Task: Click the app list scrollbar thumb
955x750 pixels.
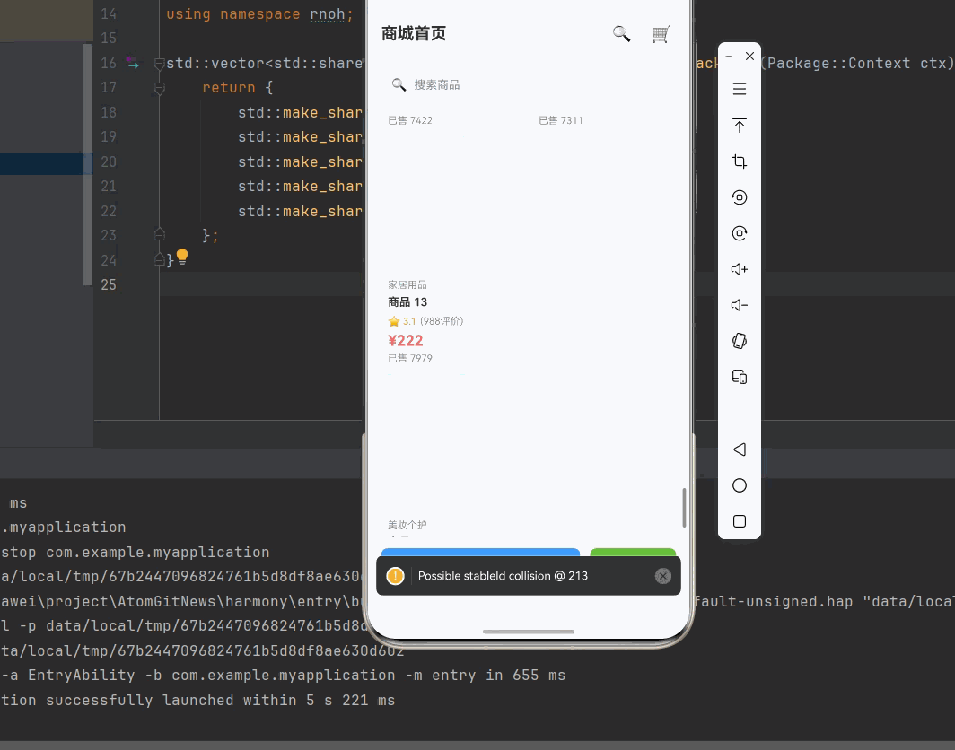Action: [x=684, y=507]
